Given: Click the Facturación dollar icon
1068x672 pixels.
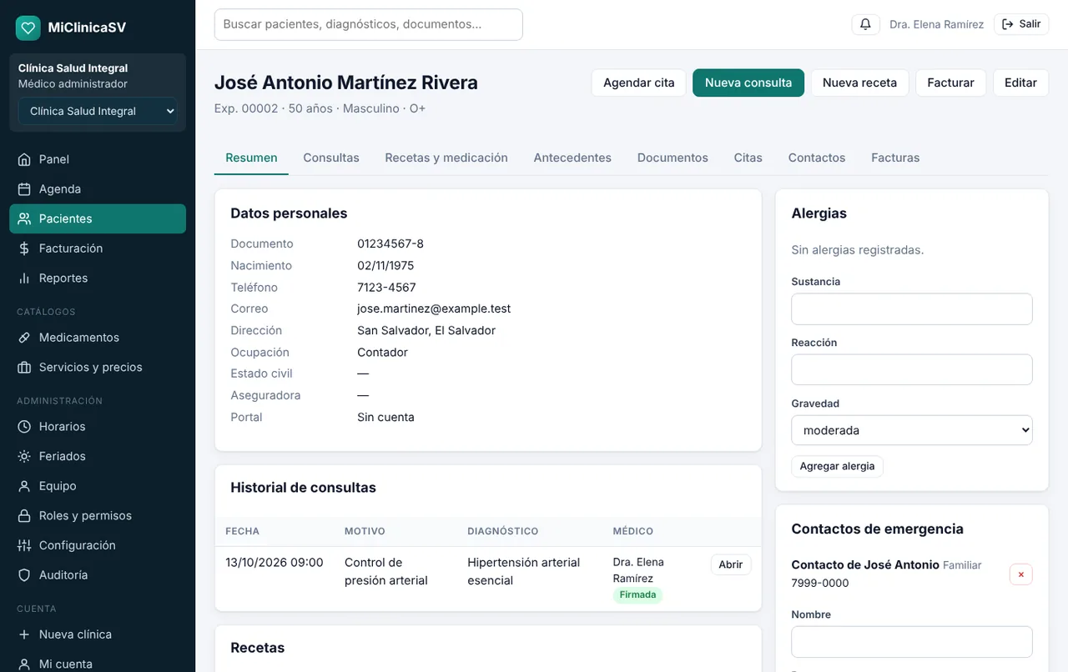Looking at the screenshot, I should coord(24,248).
